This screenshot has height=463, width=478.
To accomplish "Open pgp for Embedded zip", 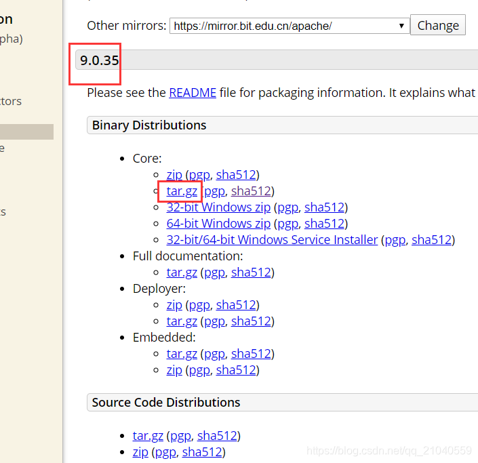I will [x=199, y=370].
